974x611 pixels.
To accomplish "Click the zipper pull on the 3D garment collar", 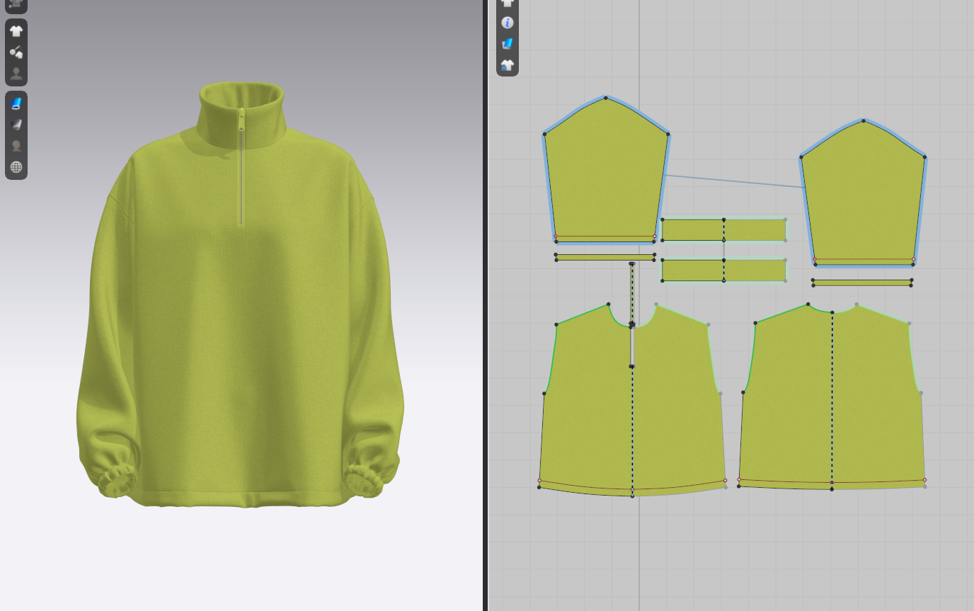I will (241, 122).
